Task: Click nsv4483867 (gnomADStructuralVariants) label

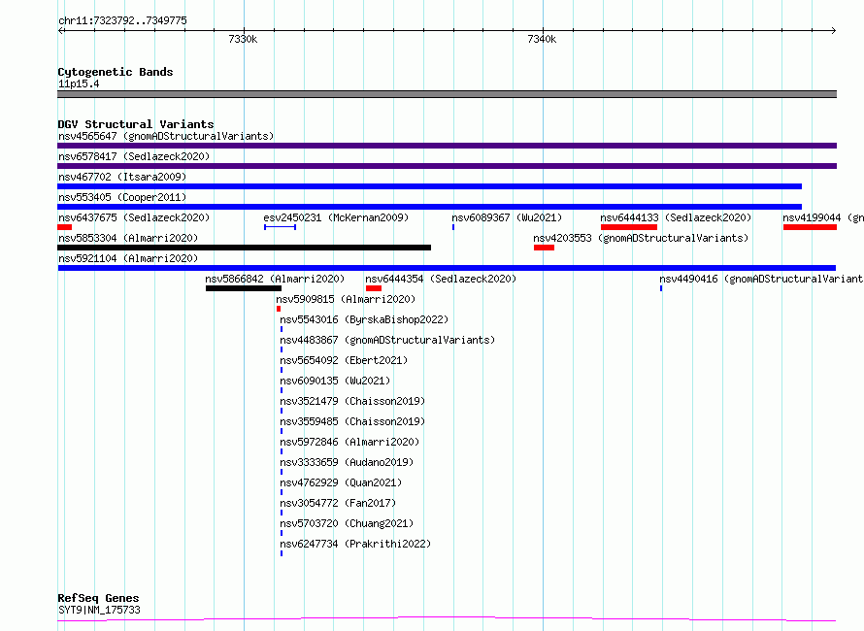Action: pyautogui.click(x=387, y=340)
